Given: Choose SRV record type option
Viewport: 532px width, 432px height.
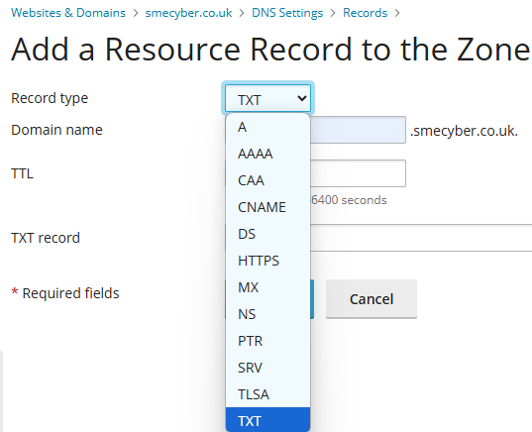Looking at the screenshot, I should pos(267,368).
